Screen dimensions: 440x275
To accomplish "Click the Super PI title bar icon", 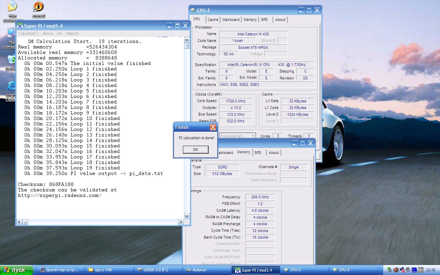I will pos(20,25).
